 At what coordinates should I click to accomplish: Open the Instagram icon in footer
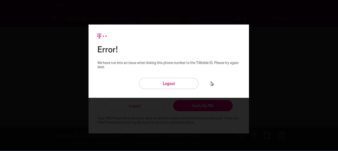click(x=241, y=135)
